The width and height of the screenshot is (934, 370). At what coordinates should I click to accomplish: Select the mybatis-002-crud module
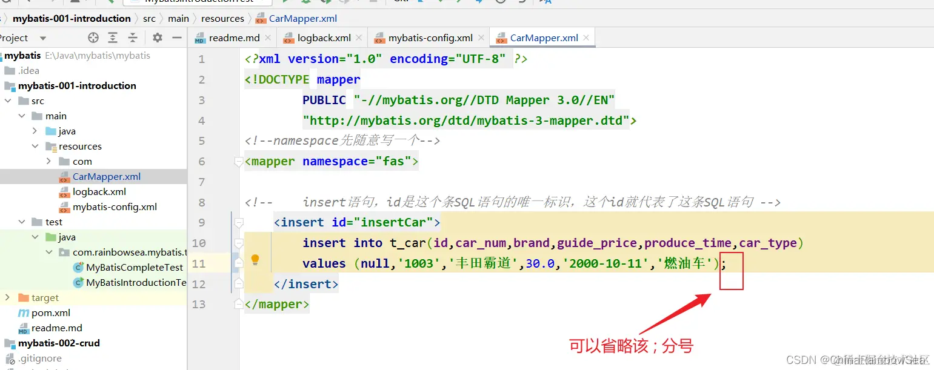click(x=59, y=343)
